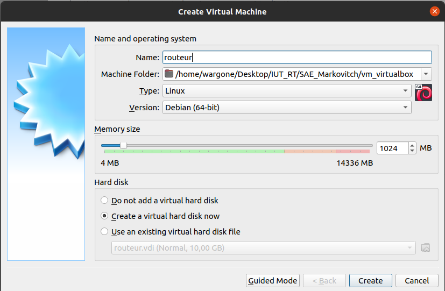This screenshot has height=291, width=445.
Task: Expand the Machine Folder dropdown arrow
Action: (426, 74)
